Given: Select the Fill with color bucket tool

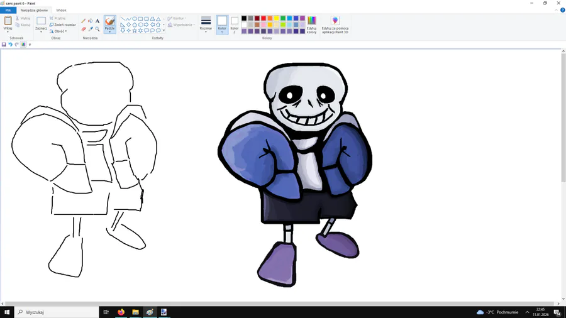Looking at the screenshot, I should [90, 21].
